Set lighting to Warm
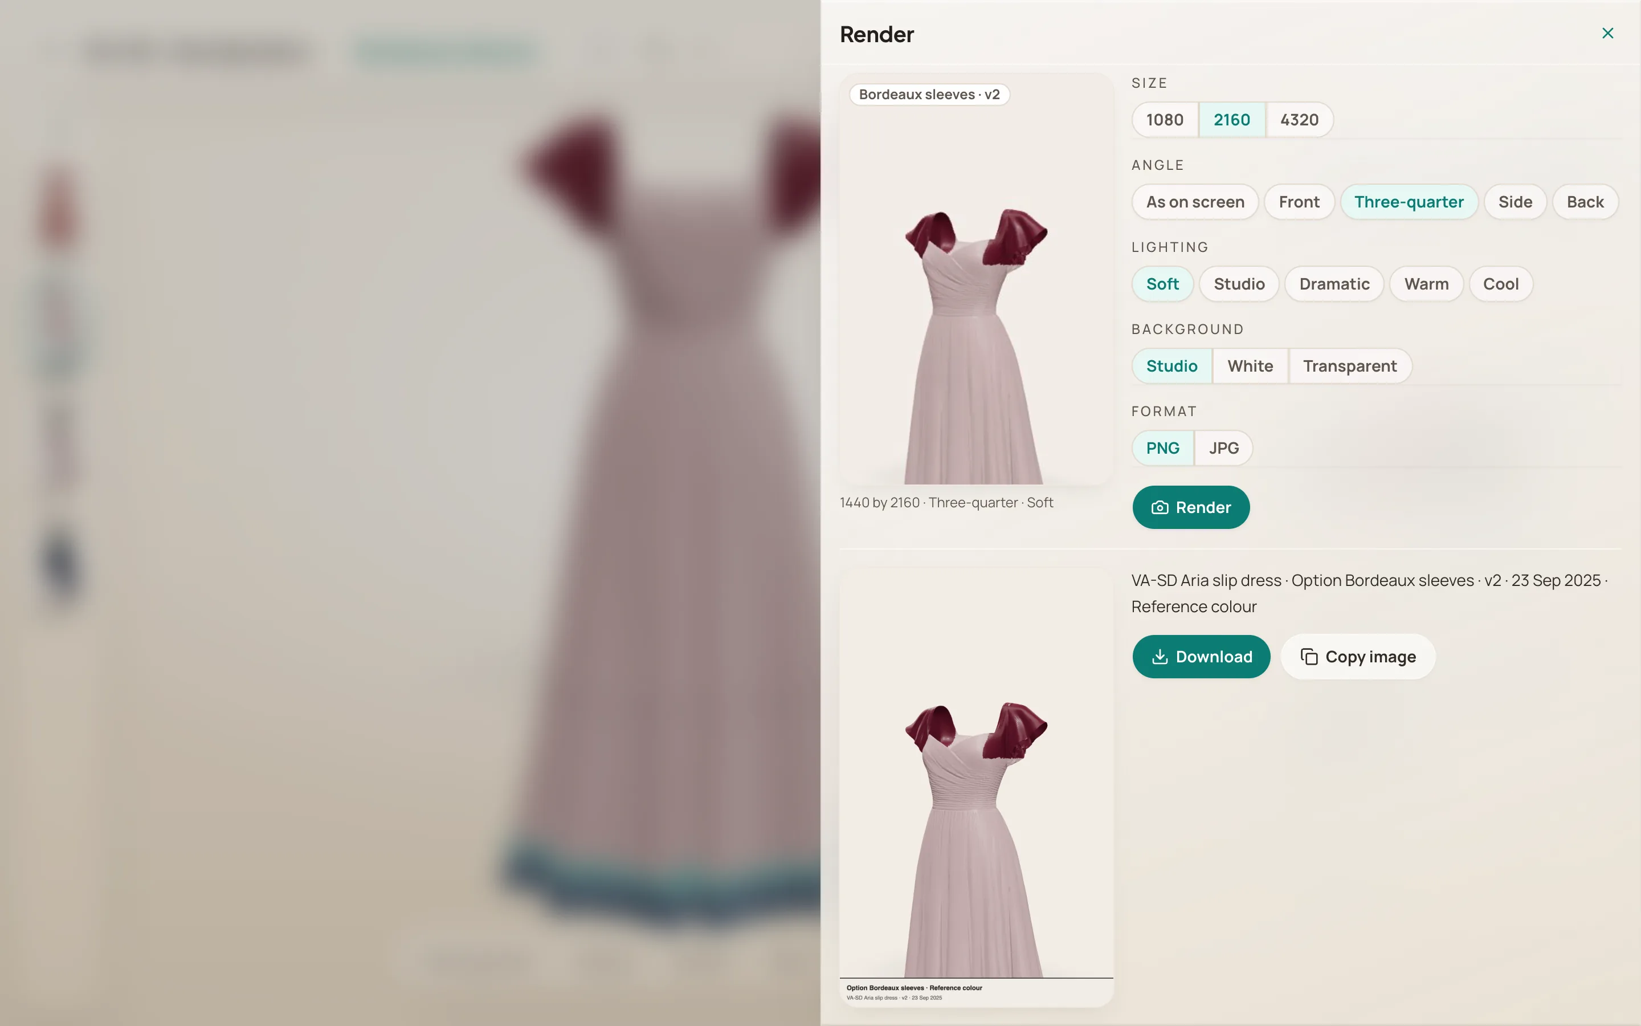1641x1026 pixels. point(1426,284)
